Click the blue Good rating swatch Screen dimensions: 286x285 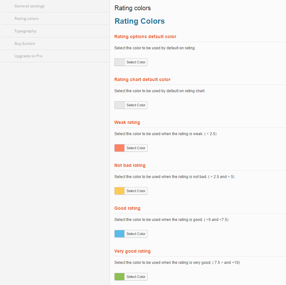tap(119, 234)
